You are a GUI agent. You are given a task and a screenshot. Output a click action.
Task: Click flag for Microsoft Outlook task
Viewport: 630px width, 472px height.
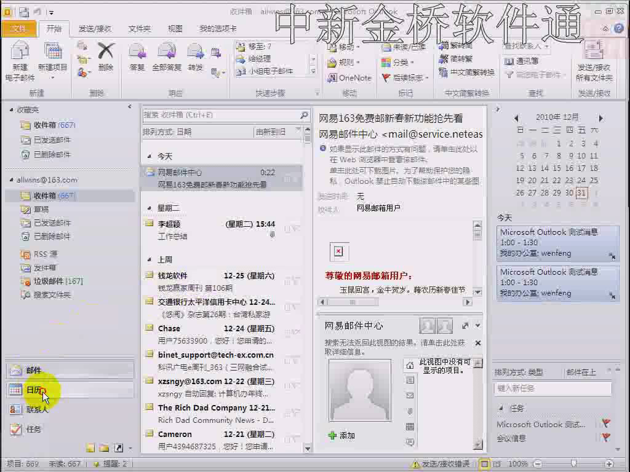(x=606, y=423)
